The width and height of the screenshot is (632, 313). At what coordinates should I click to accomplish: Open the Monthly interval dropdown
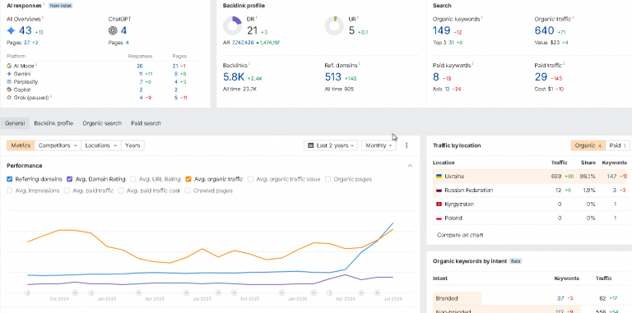point(379,145)
